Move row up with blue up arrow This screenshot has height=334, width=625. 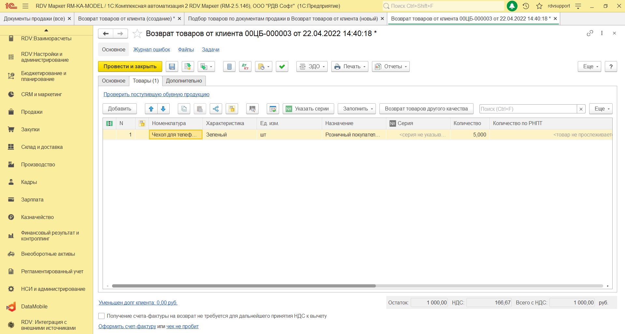pyautogui.click(x=151, y=109)
